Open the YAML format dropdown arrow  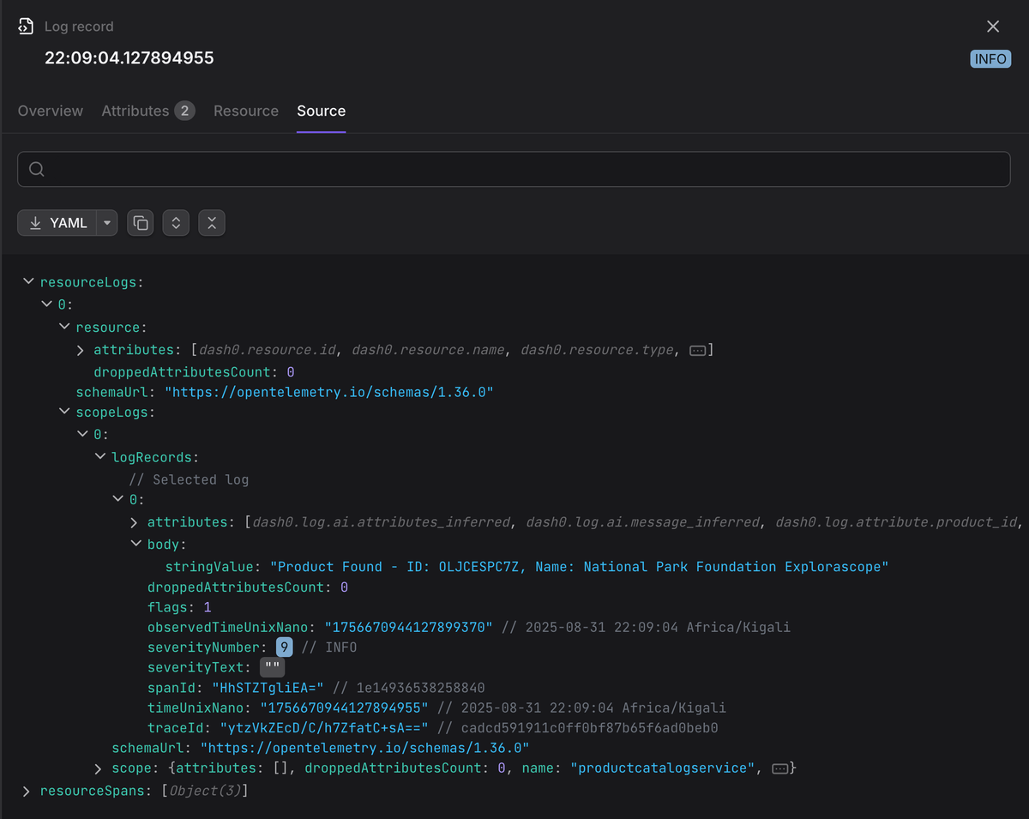[x=107, y=223]
